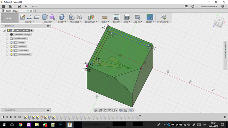
Task: Select the Create Form purple icon
Action: click(x=52, y=17)
